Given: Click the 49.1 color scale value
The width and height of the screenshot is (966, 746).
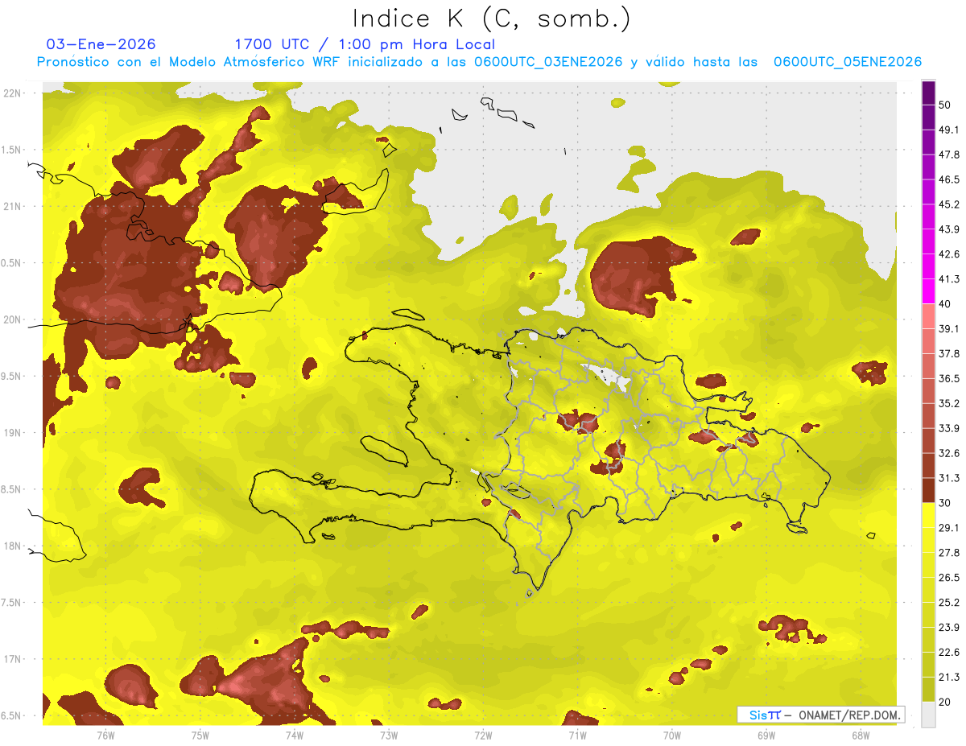Looking at the screenshot, I should (x=949, y=130).
